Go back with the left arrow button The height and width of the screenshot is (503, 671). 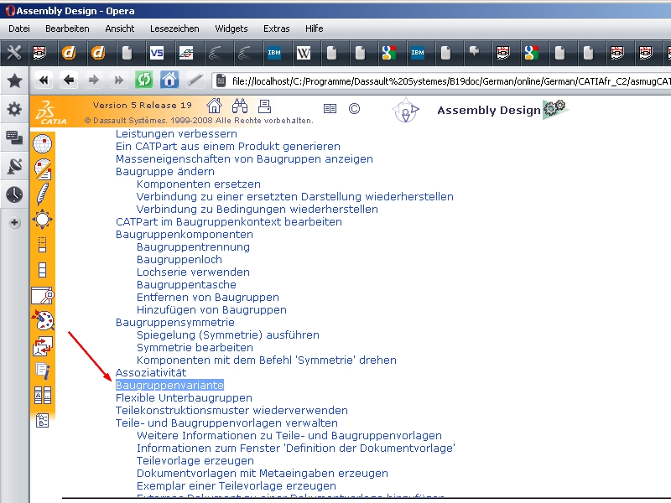pyautogui.click(x=69, y=80)
